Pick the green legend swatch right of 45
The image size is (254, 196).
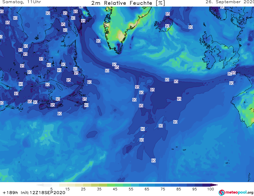coord(119,185)
